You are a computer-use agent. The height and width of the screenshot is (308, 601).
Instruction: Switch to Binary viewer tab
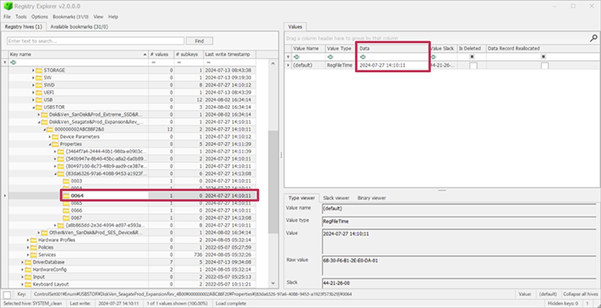click(x=371, y=198)
